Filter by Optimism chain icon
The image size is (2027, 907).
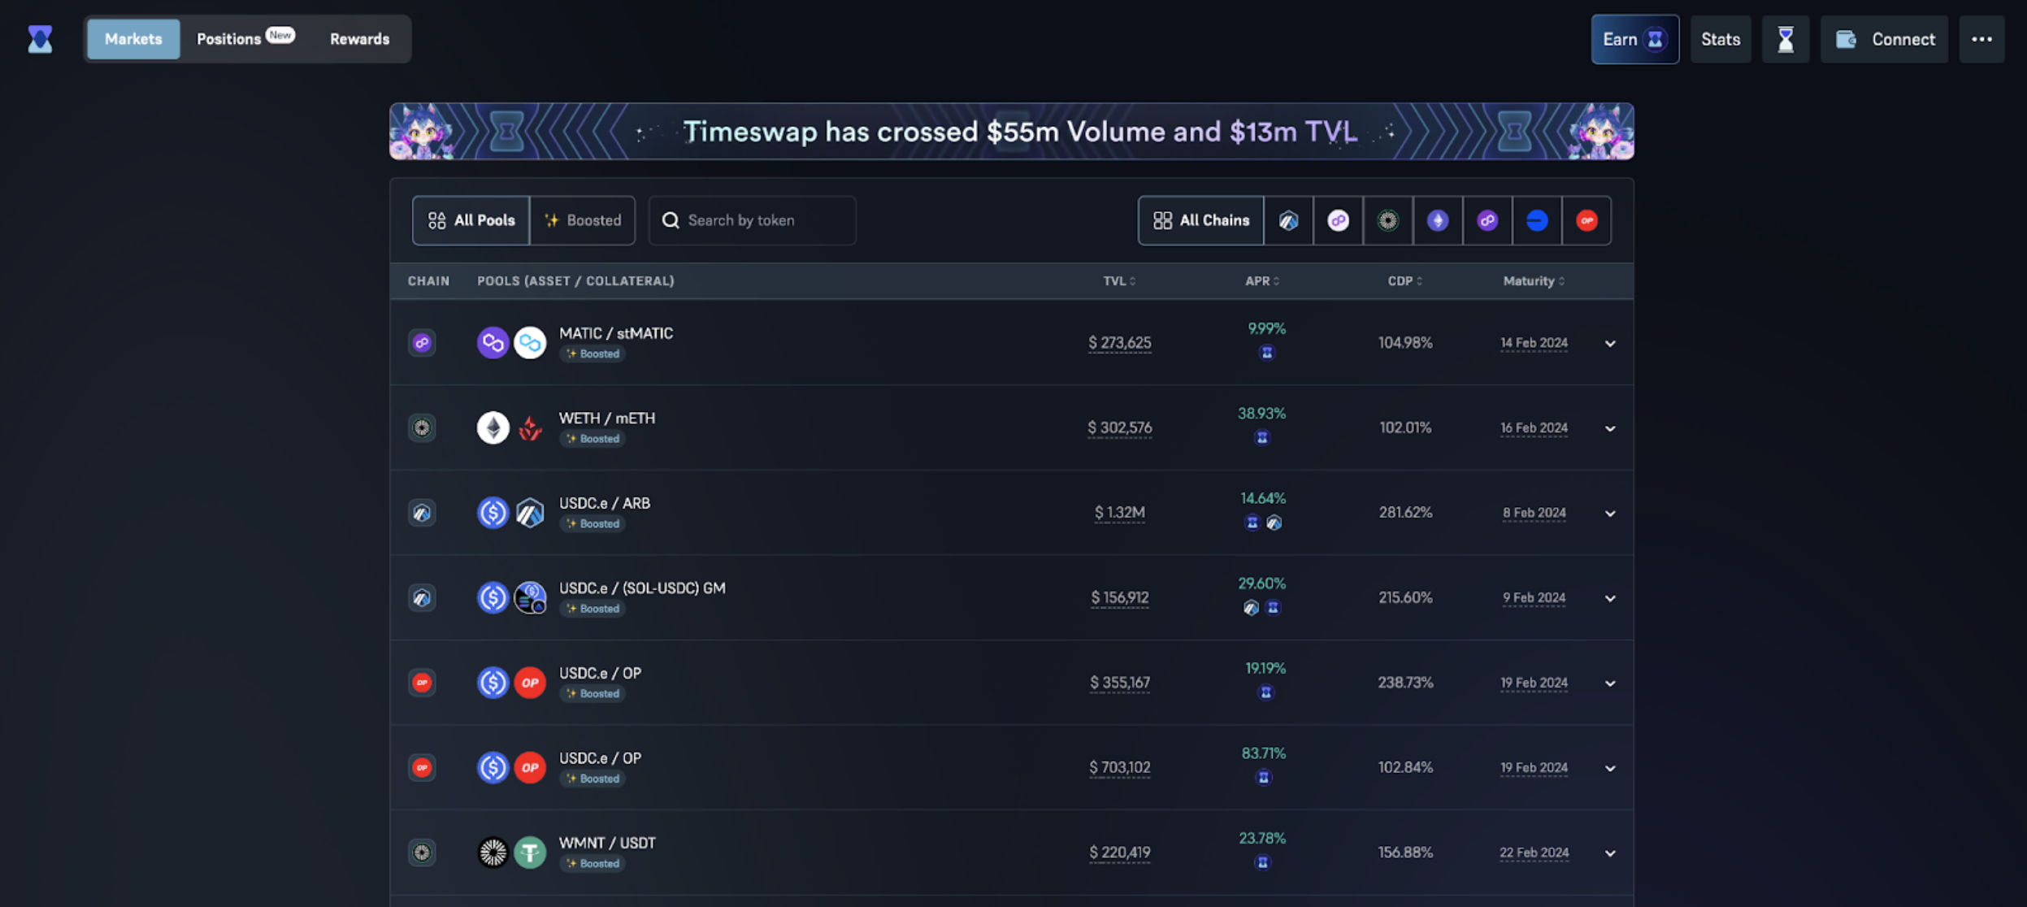(x=1586, y=220)
